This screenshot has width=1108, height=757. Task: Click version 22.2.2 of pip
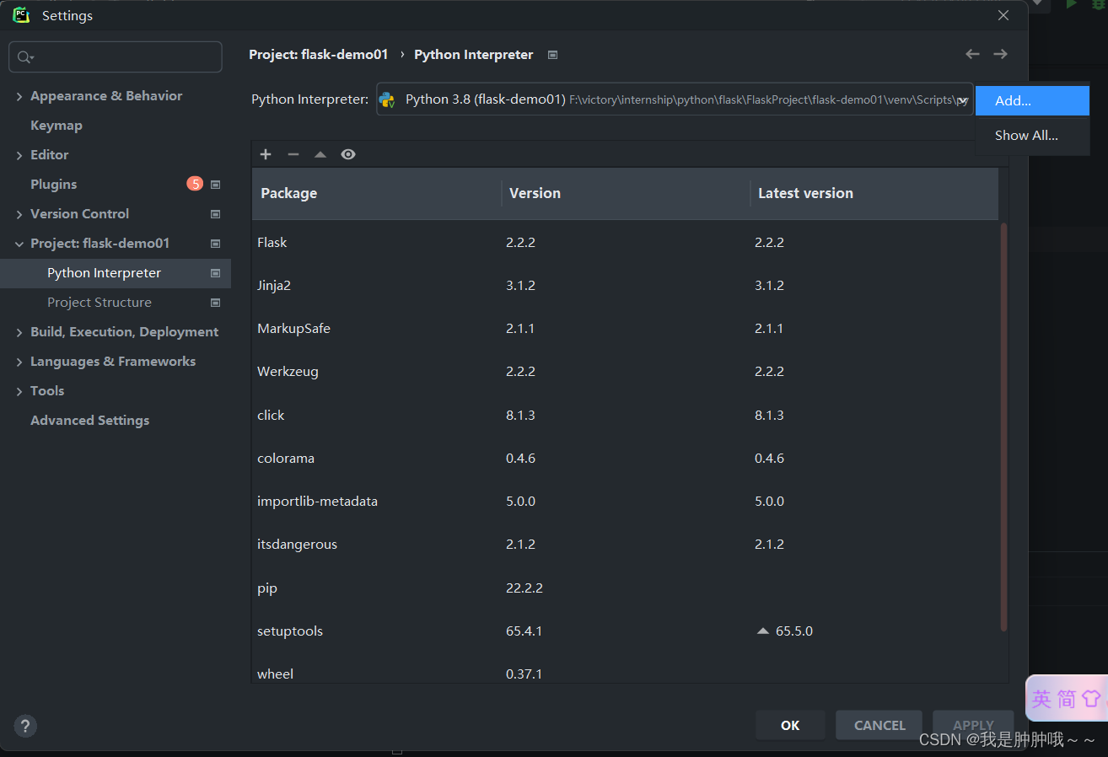[x=524, y=588]
